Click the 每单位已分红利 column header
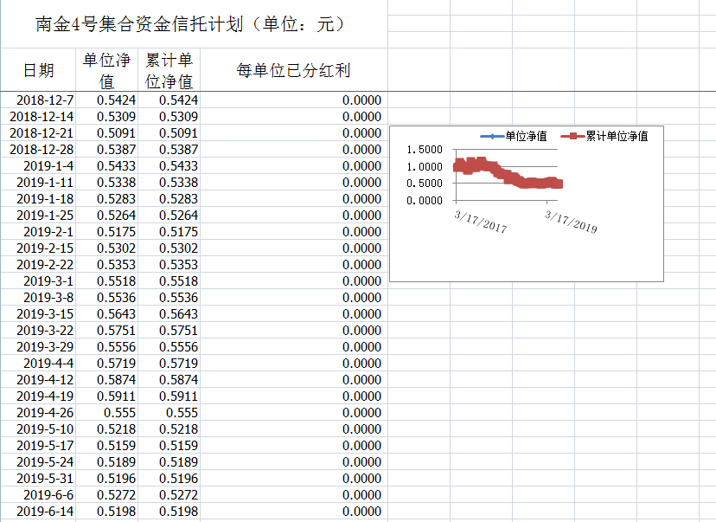716x522 pixels. (x=294, y=70)
